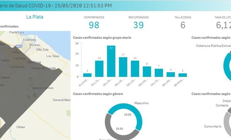This screenshot has width=231, height=140.
Task: Click Ignacio Correas on the map
Action: 43,88
